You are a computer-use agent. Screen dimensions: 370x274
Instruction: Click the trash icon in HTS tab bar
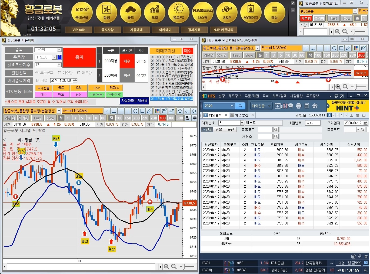(x=358, y=115)
